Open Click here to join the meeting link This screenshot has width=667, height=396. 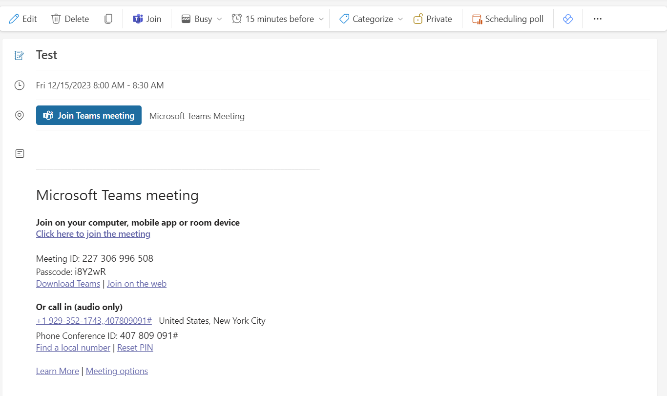(x=93, y=234)
